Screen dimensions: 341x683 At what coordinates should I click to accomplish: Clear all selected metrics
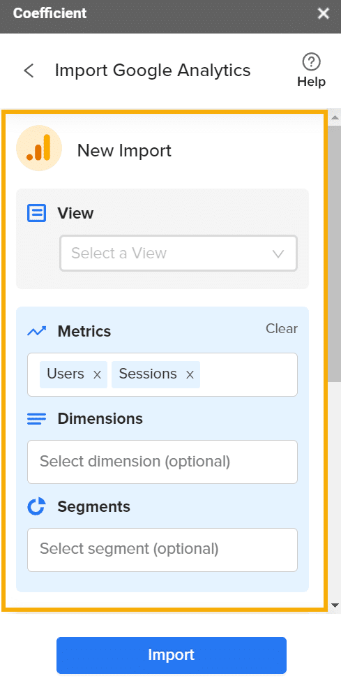(282, 328)
